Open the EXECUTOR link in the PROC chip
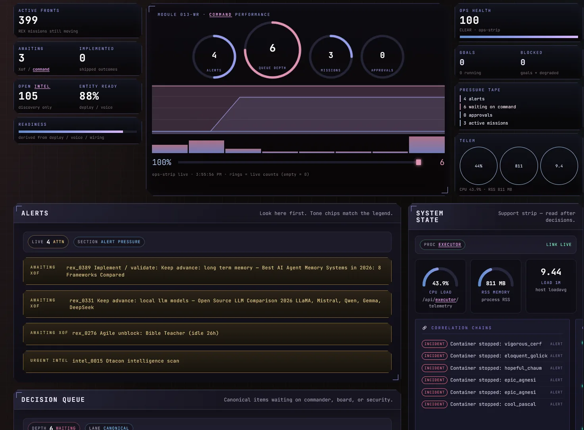The height and width of the screenshot is (430, 584). (x=450, y=245)
